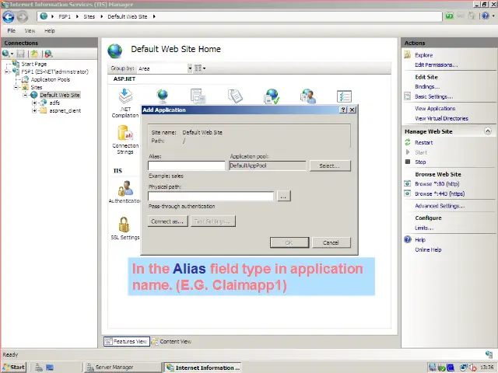Click the save icon in Connections toolbar
Viewport: 498px width, 373px height.
[x=21, y=54]
